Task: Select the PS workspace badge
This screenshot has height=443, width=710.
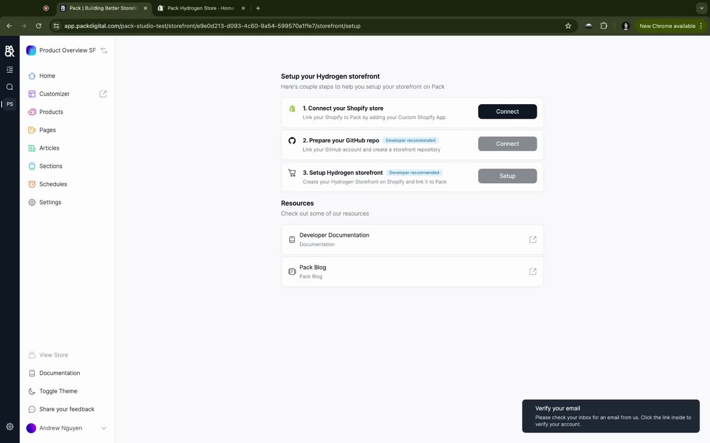Action: pos(10,104)
